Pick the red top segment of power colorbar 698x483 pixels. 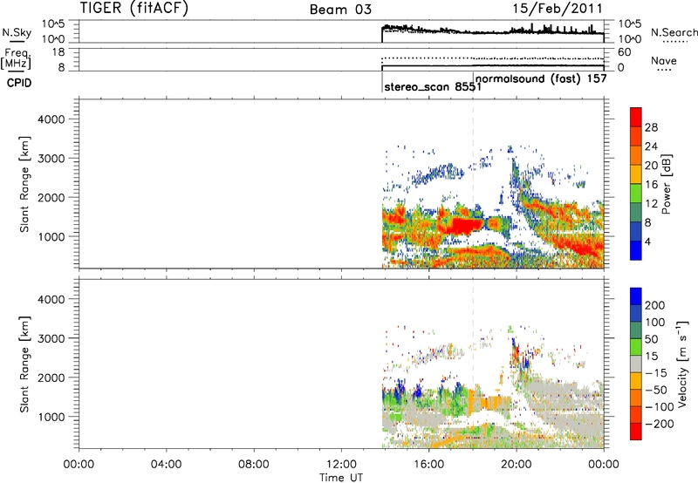(636, 117)
